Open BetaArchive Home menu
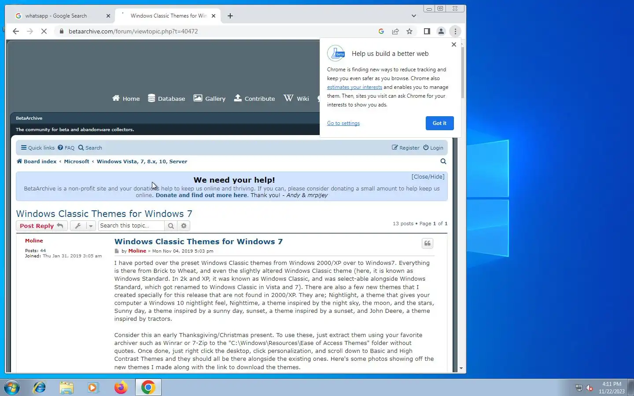The width and height of the screenshot is (634, 396). click(126, 98)
